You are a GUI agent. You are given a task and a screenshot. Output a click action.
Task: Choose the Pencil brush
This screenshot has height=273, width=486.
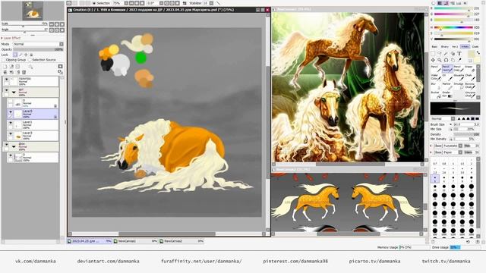pos(436,69)
